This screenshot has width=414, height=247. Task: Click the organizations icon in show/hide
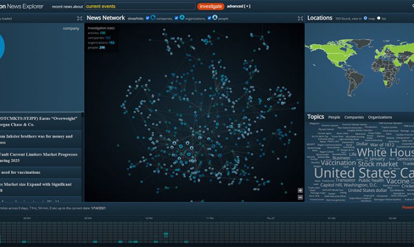(182, 17)
